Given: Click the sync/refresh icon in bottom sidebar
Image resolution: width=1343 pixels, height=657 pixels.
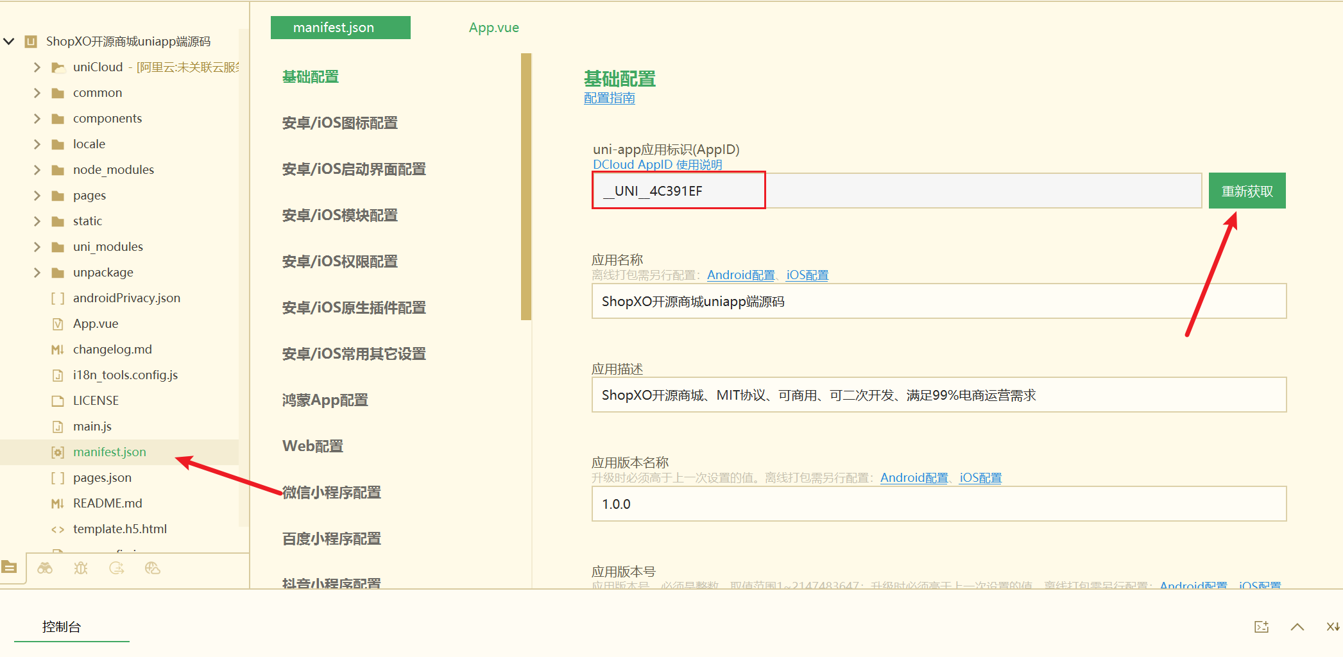Looking at the screenshot, I should 117,568.
